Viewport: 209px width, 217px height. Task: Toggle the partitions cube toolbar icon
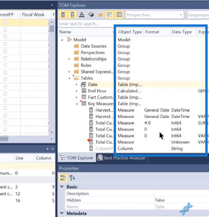91,15
